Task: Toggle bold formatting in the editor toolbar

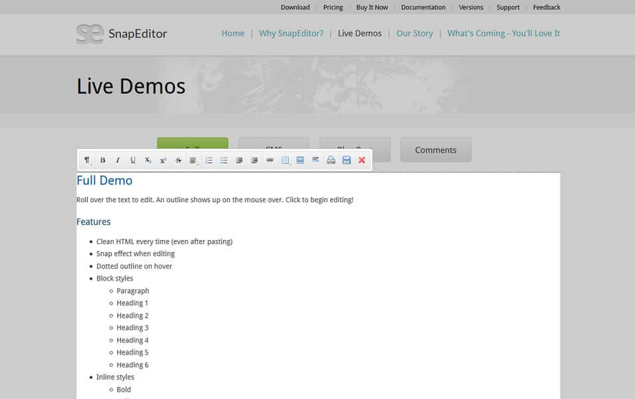Action: coord(103,160)
